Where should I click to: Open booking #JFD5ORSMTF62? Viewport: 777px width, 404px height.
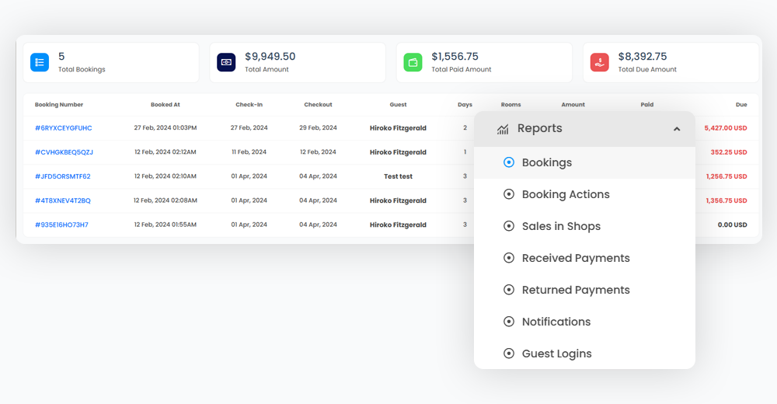[63, 176]
